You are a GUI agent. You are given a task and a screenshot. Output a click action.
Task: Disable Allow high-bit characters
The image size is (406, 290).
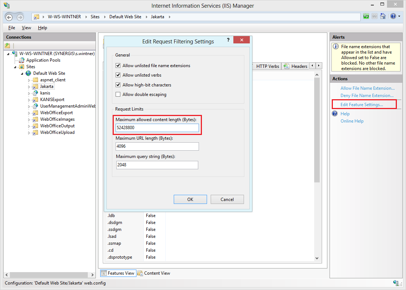(x=118, y=85)
